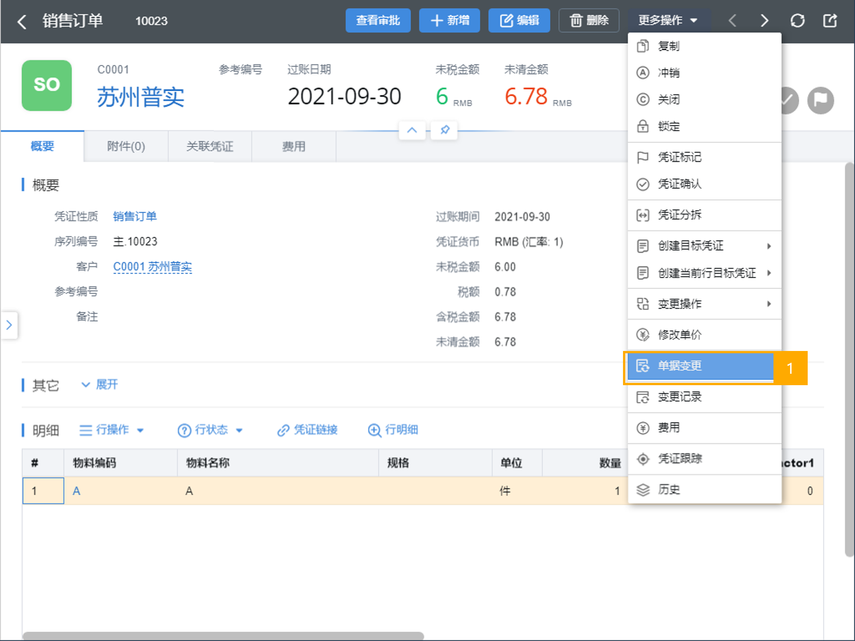The image size is (855, 641).
Task: Click the 行明细 button
Action: [393, 430]
